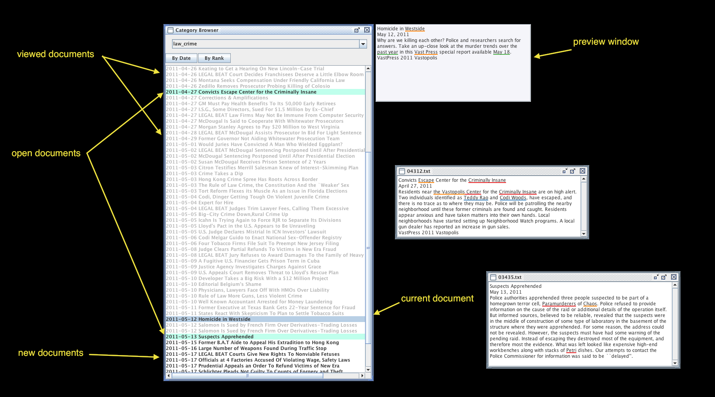
Task: Sort documents with the By Rank button
Action: coord(214,58)
